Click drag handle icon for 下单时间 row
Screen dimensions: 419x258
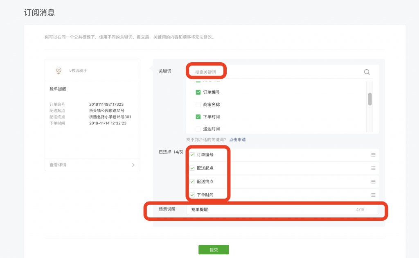373,195
